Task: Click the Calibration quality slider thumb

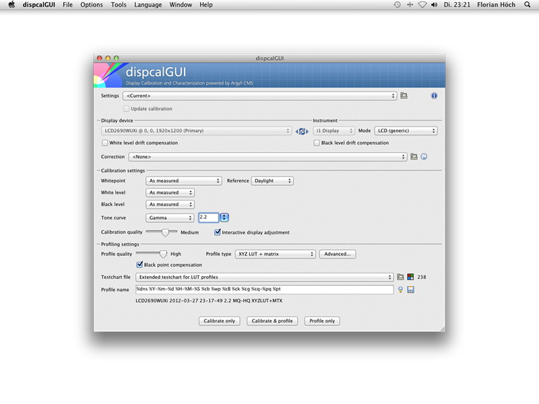Action: click(x=165, y=232)
